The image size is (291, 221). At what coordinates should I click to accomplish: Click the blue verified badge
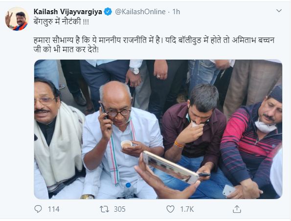[x=108, y=12]
